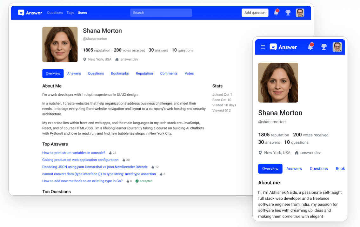This screenshot has width=360, height=227.
Task: Open 'Golang production web application configuration' answer
Action: [80, 160]
